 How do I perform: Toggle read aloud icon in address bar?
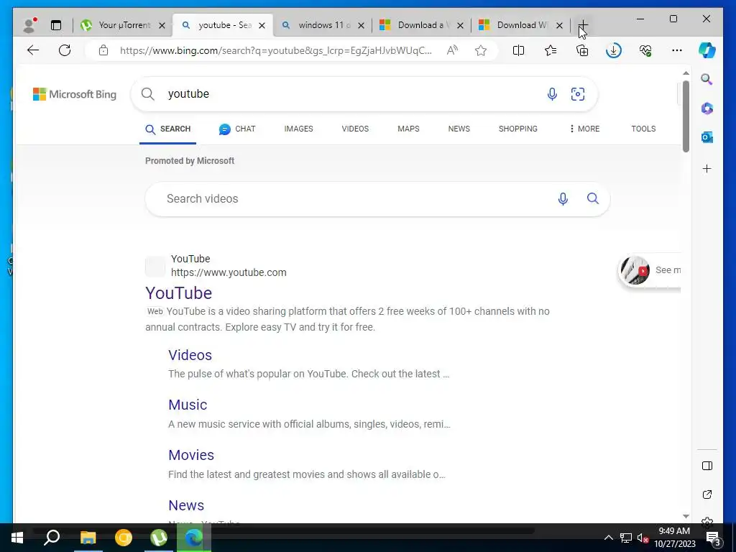coord(452,50)
